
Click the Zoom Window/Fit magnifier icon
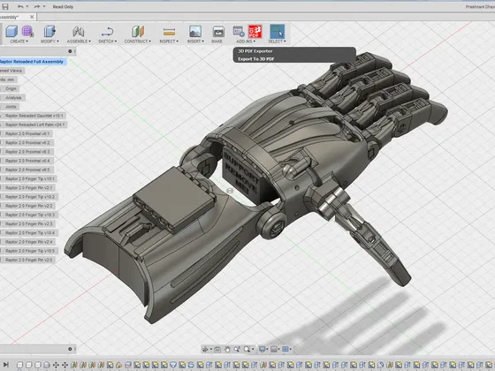coord(247,349)
